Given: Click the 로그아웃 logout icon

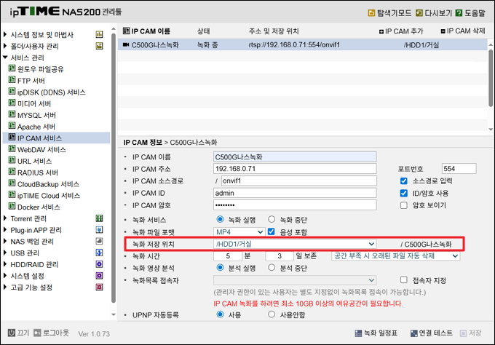Looking at the screenshot, I should [37, 333].
